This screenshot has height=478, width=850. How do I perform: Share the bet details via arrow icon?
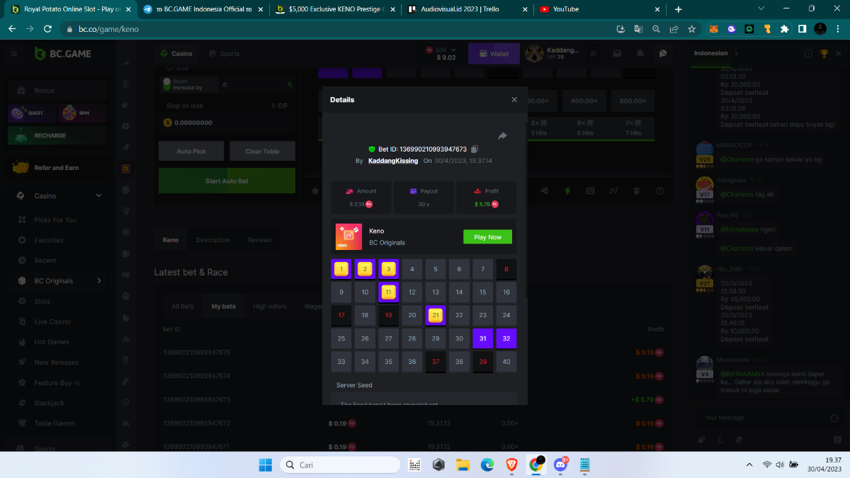tap(502, 136)
